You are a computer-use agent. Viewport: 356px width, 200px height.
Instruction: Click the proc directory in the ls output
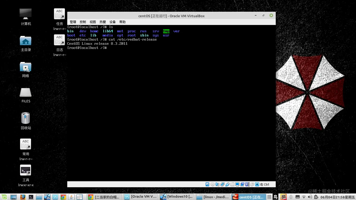(132, 31)
